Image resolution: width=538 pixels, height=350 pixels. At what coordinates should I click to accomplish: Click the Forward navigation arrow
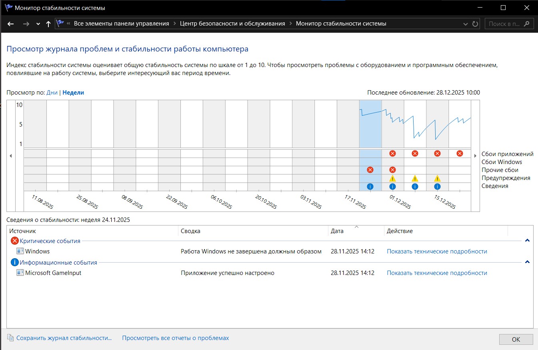pyautogui.click(x=26, y=24)
